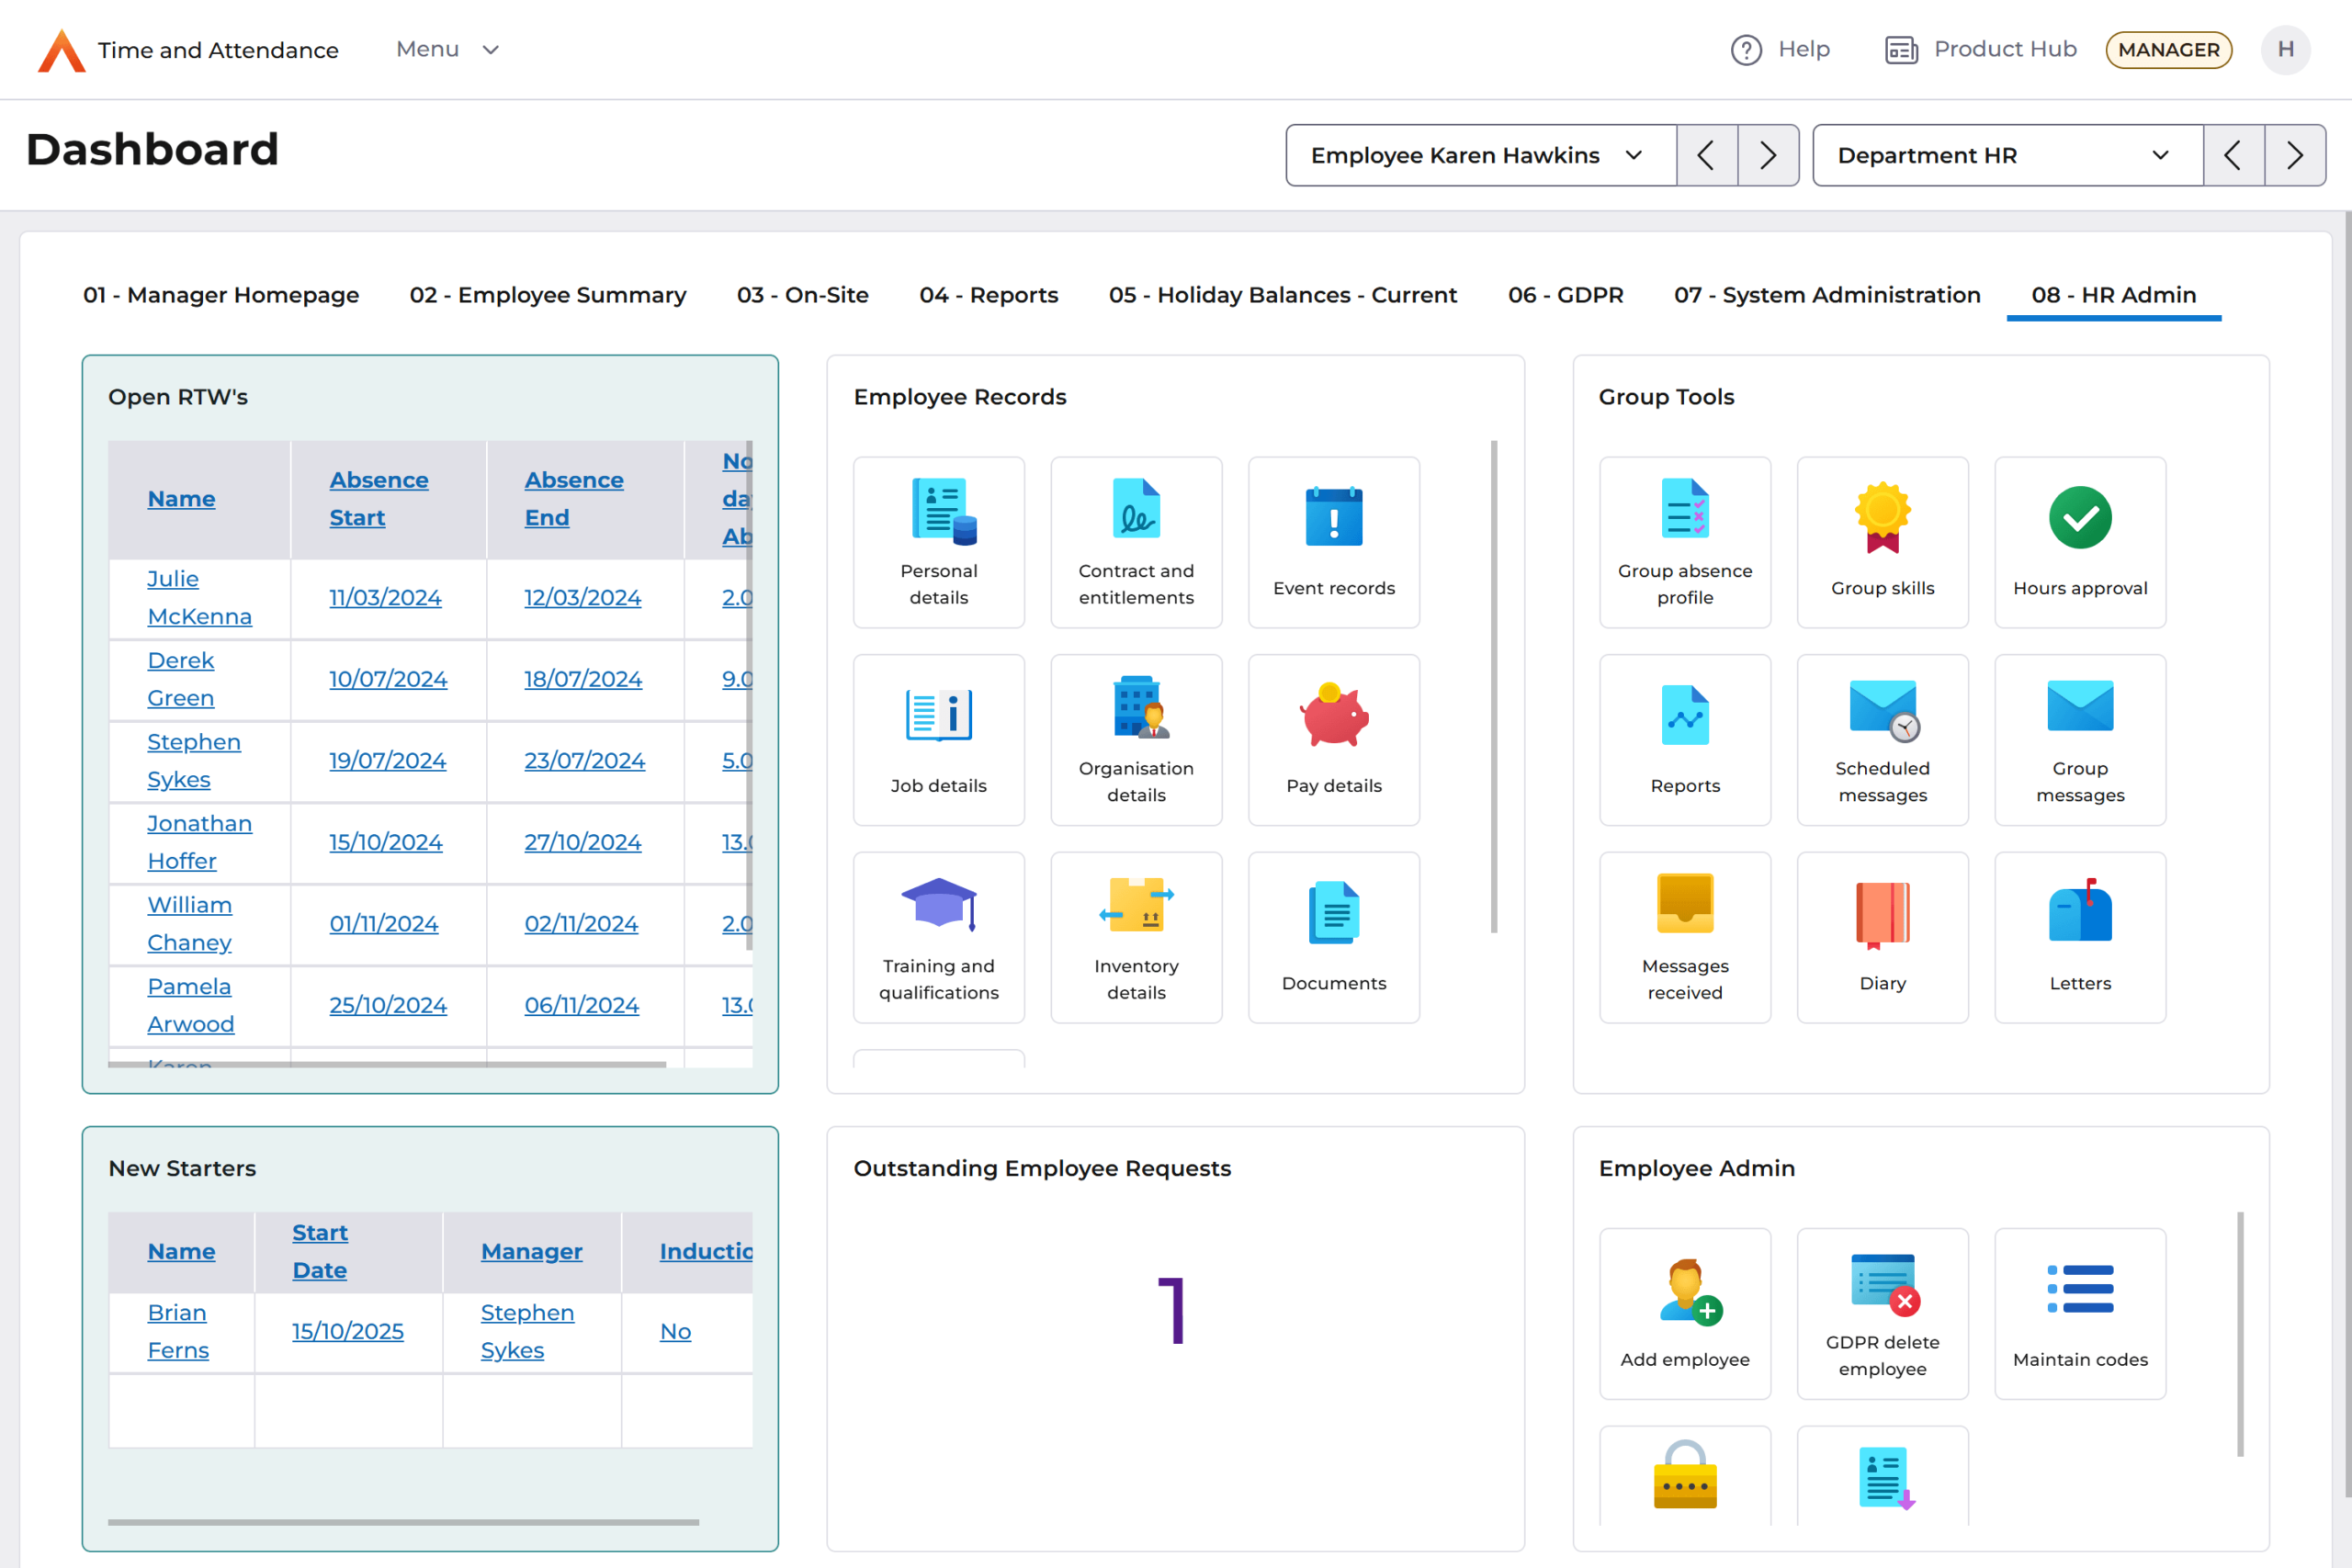The image size is (2352, 1568).
Task: Open the Department HR selector
Action: click(x=2006, y=155)
